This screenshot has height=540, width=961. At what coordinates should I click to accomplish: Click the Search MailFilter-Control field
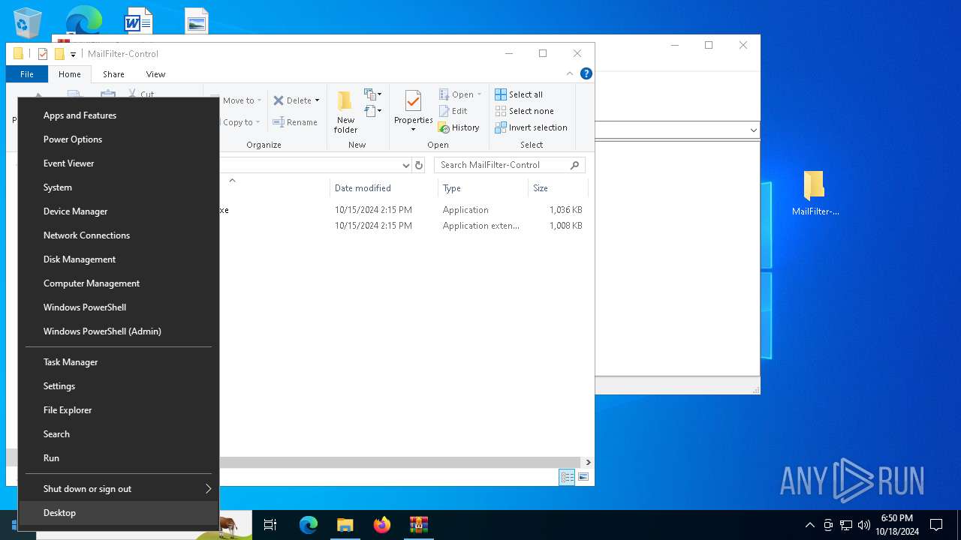pyautogui.click(x=509, y=165)
